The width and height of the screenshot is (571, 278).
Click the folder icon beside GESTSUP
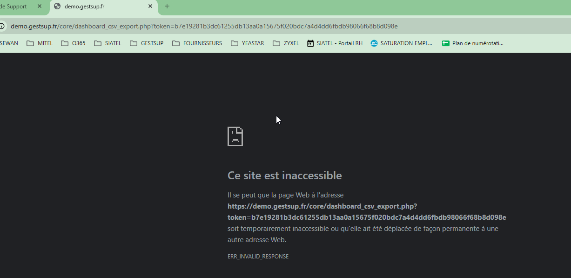tap(134, 43)
